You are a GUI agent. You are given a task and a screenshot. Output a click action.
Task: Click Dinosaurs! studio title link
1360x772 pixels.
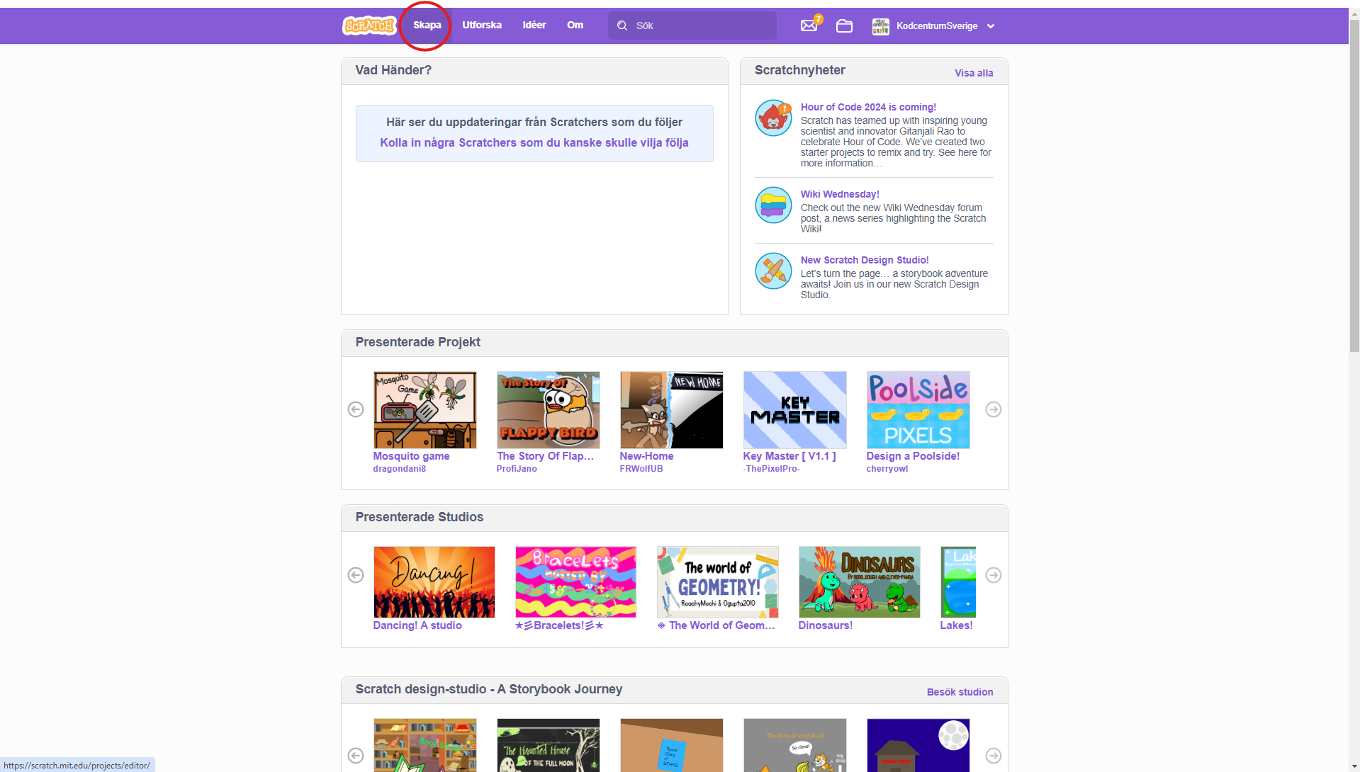(x=826, y=625)
